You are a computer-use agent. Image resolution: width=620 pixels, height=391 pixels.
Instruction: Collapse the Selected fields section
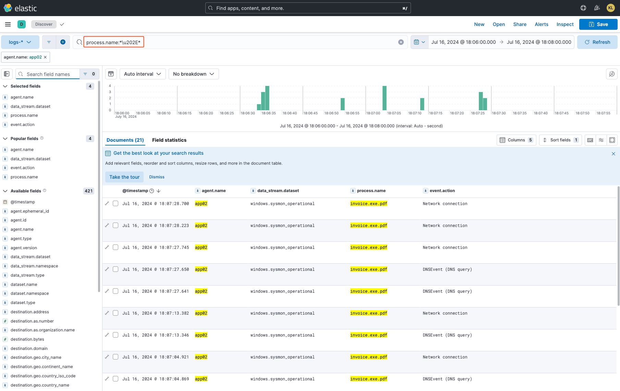click(x=5, y=86)
